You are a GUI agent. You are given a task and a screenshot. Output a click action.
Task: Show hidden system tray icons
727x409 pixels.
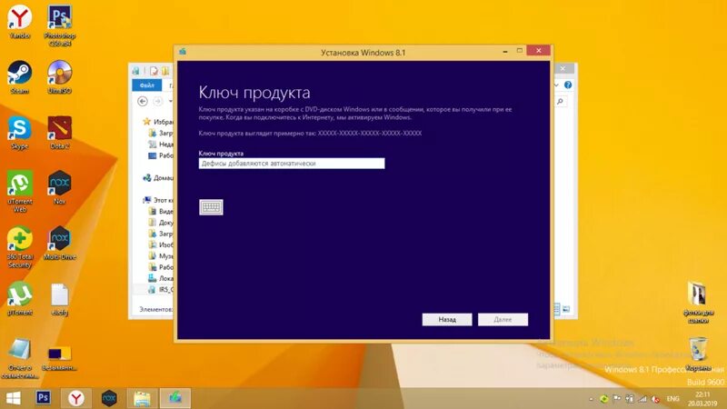[x=591, y=399]
